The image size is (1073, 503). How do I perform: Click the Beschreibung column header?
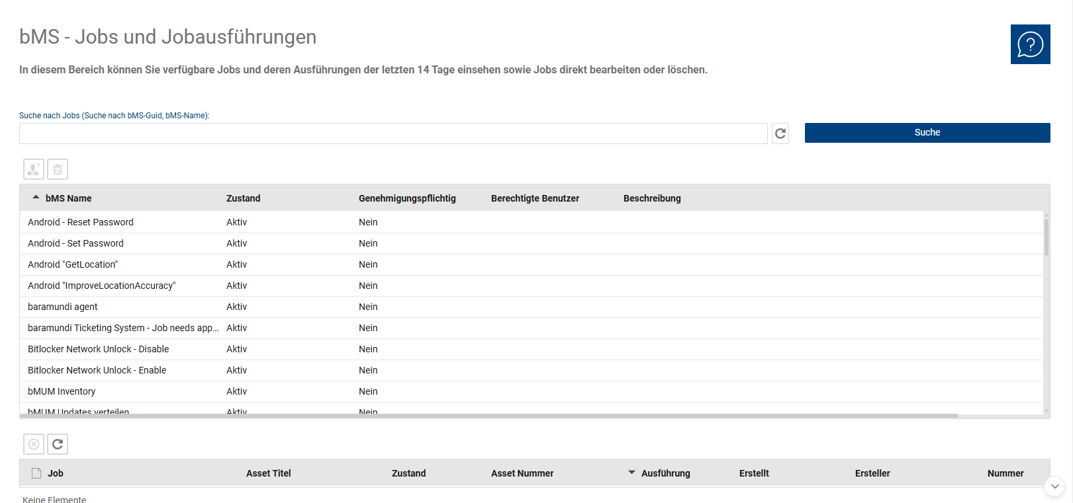pyautogui.click(x=652, y=198)
